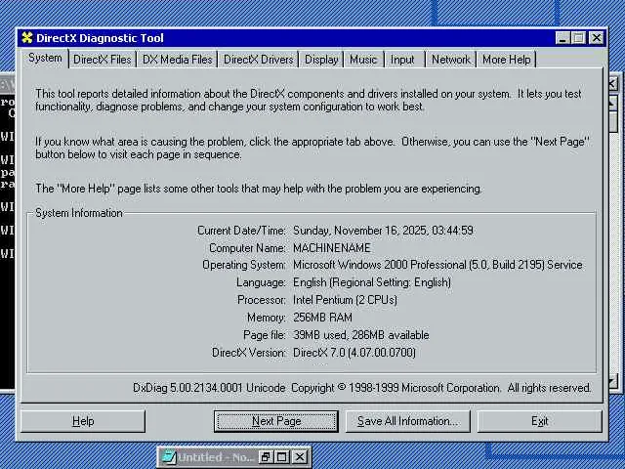Click the 'Page file:' label
625x469 pixels.
[265, 335]
